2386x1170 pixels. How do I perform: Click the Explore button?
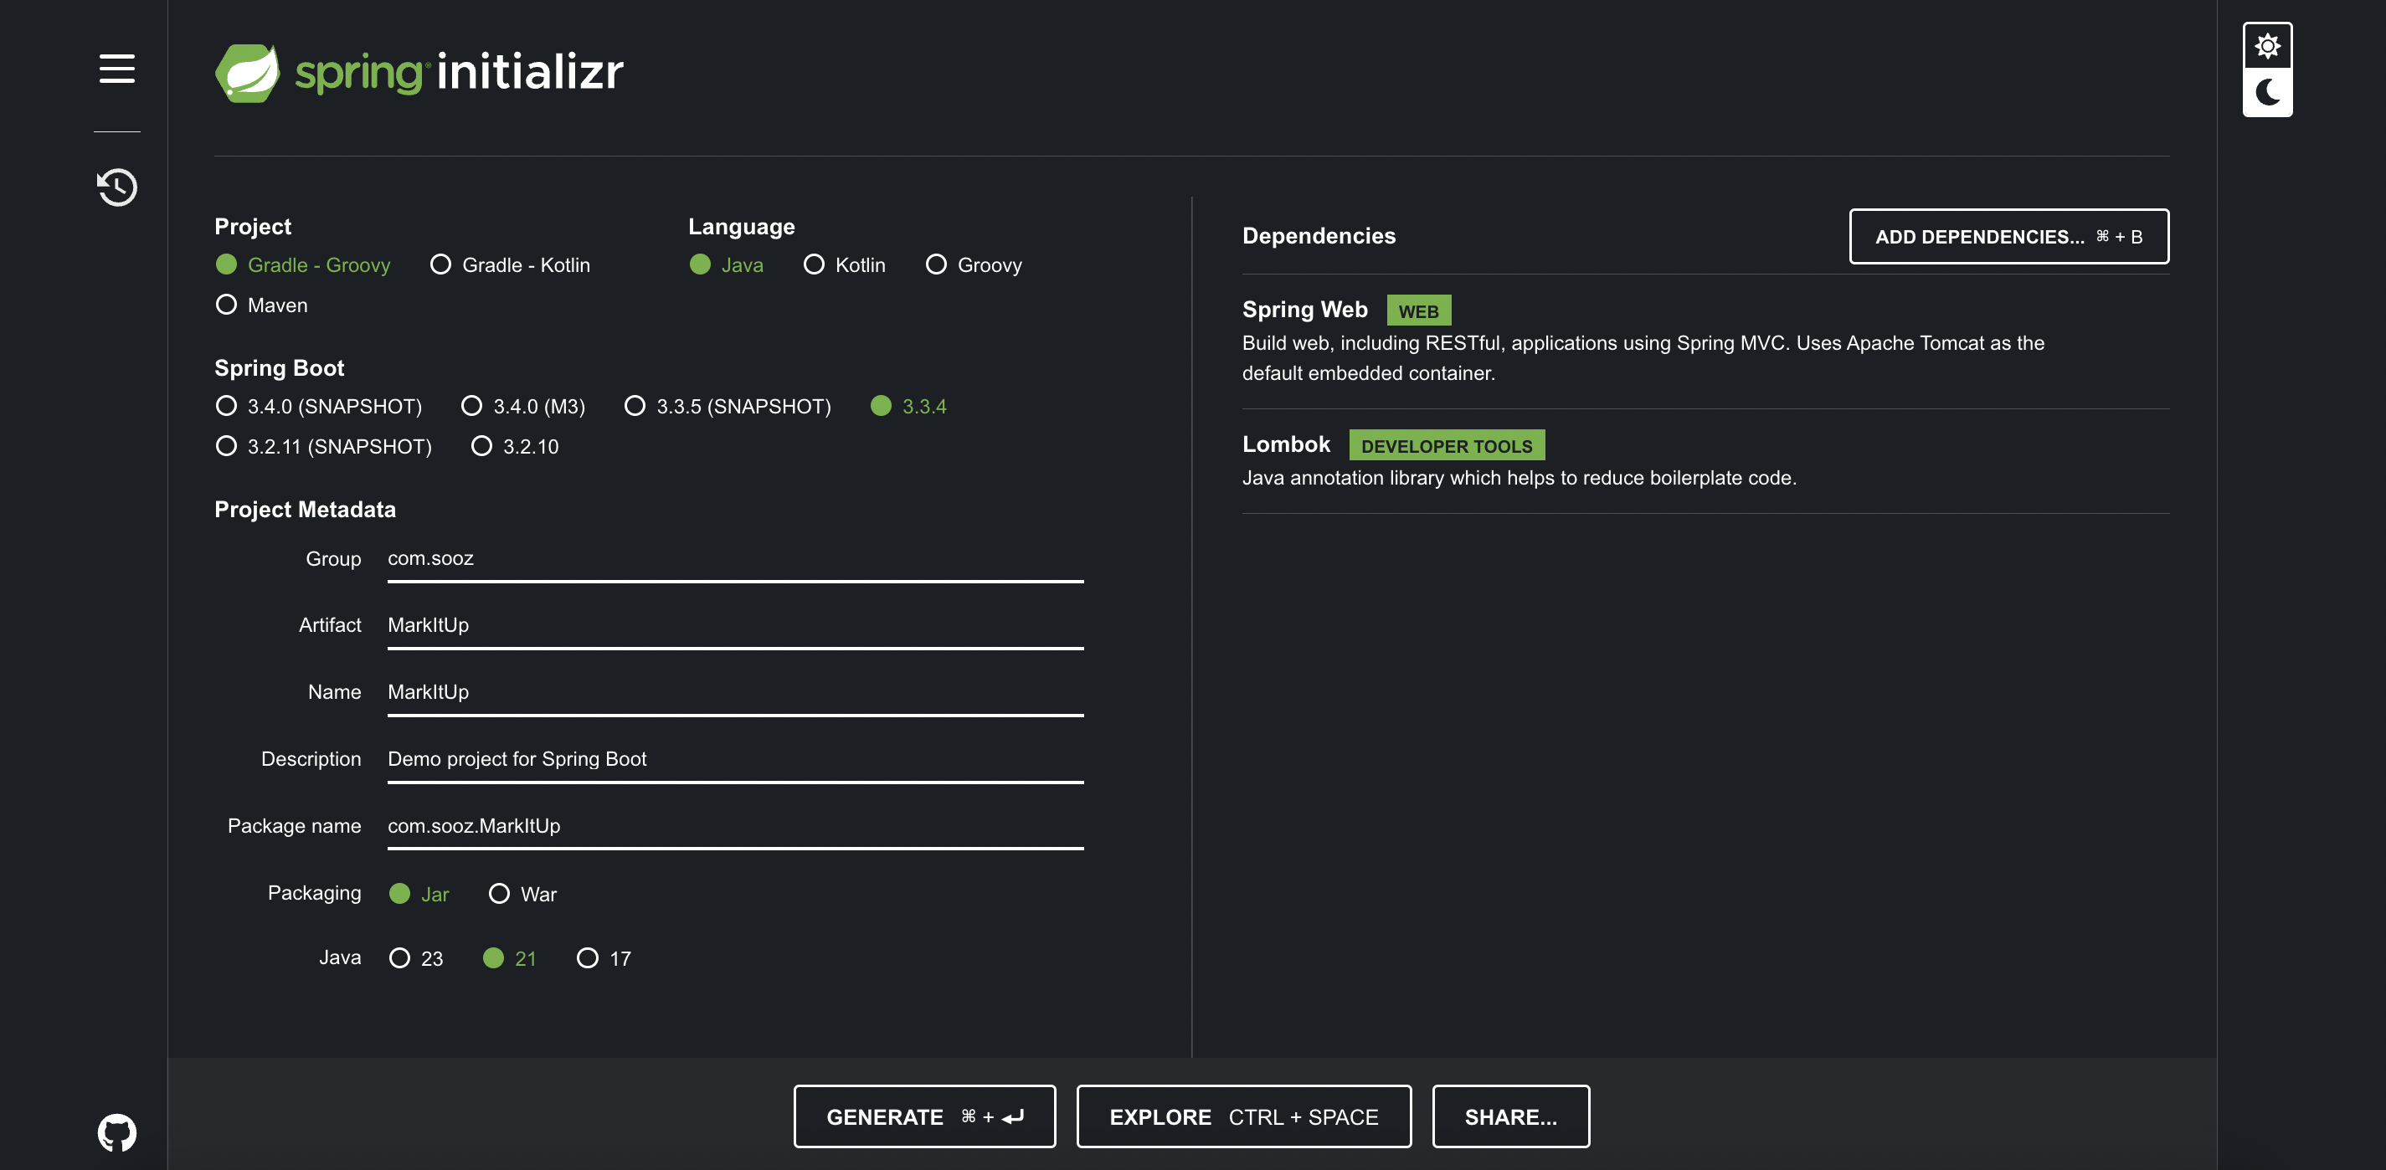pos(1244,1117)
